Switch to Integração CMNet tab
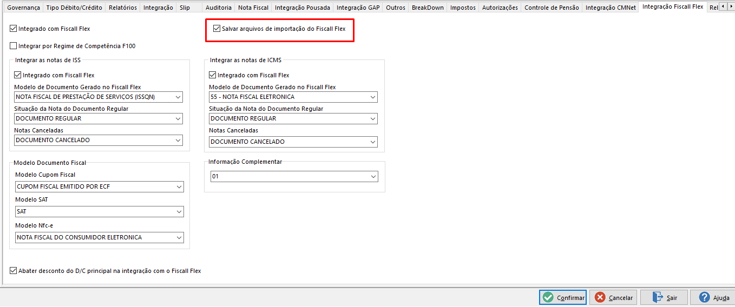This screenshot has height=307, width=735. pos(611,8)
